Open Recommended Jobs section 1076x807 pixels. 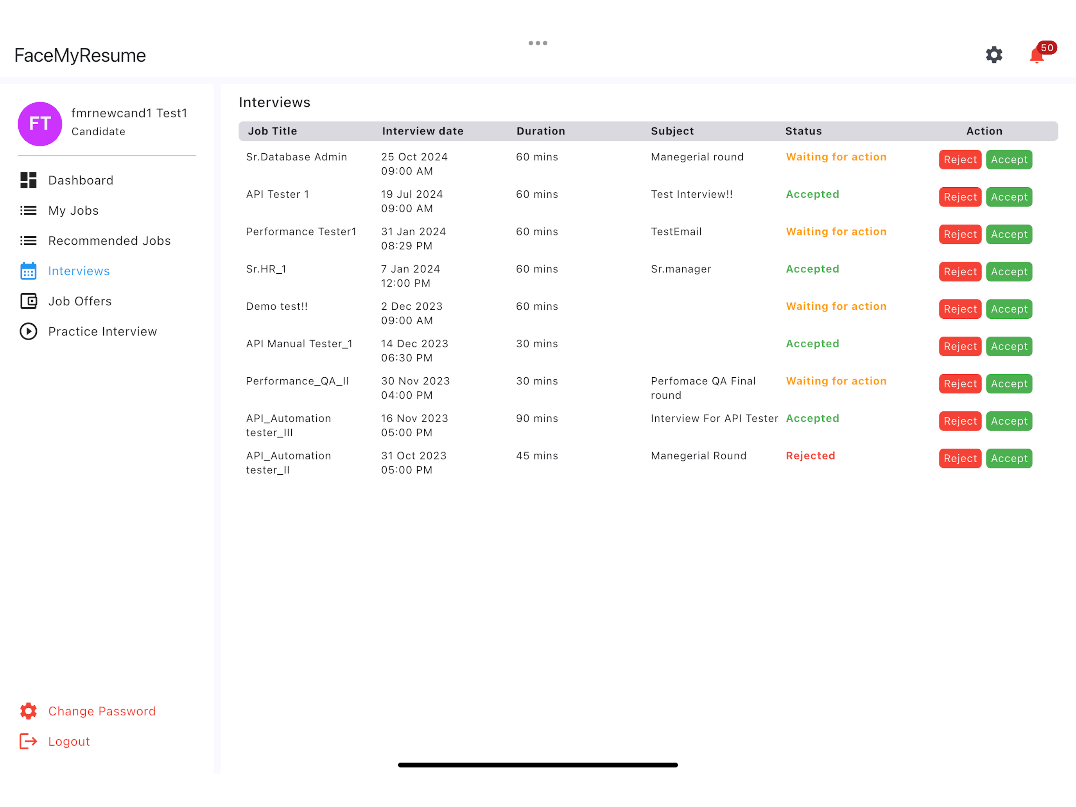coord(109,240)
